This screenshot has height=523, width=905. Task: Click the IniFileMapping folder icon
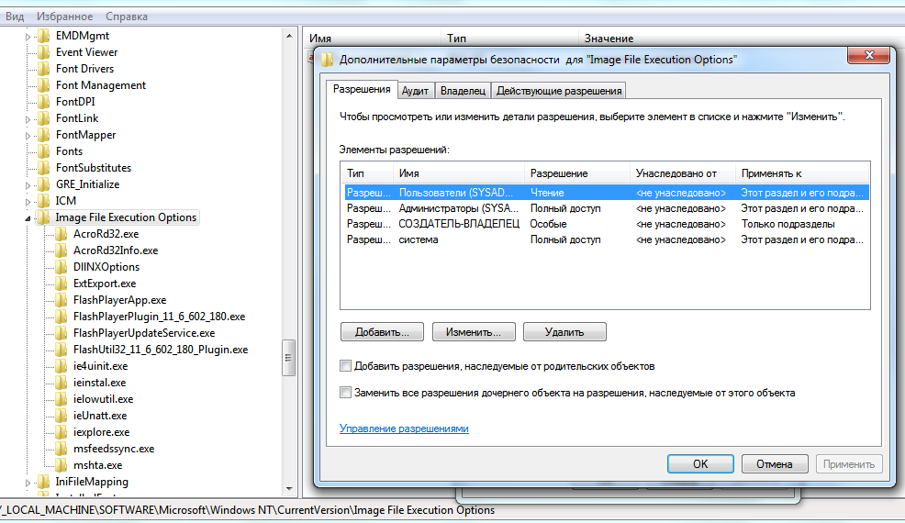(x=44, y=482)
